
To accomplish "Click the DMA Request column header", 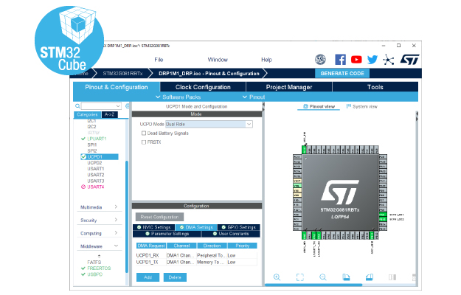I will [151, 246].
